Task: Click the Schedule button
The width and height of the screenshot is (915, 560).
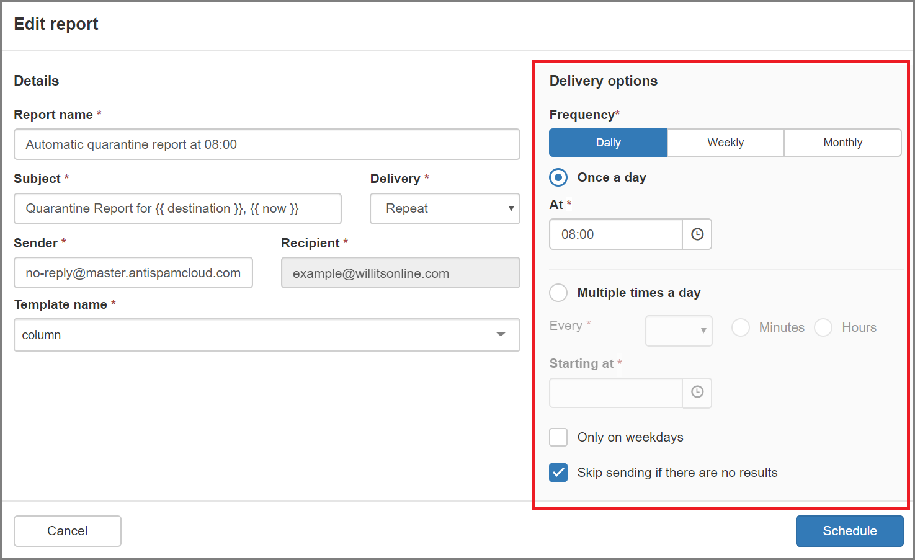Action: (849, 531)
